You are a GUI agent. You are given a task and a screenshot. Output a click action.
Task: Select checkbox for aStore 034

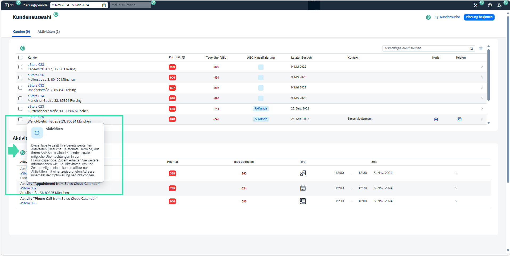point(20,98)
